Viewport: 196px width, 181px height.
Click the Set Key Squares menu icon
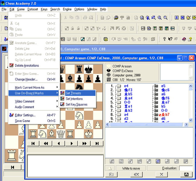(62, 105)
